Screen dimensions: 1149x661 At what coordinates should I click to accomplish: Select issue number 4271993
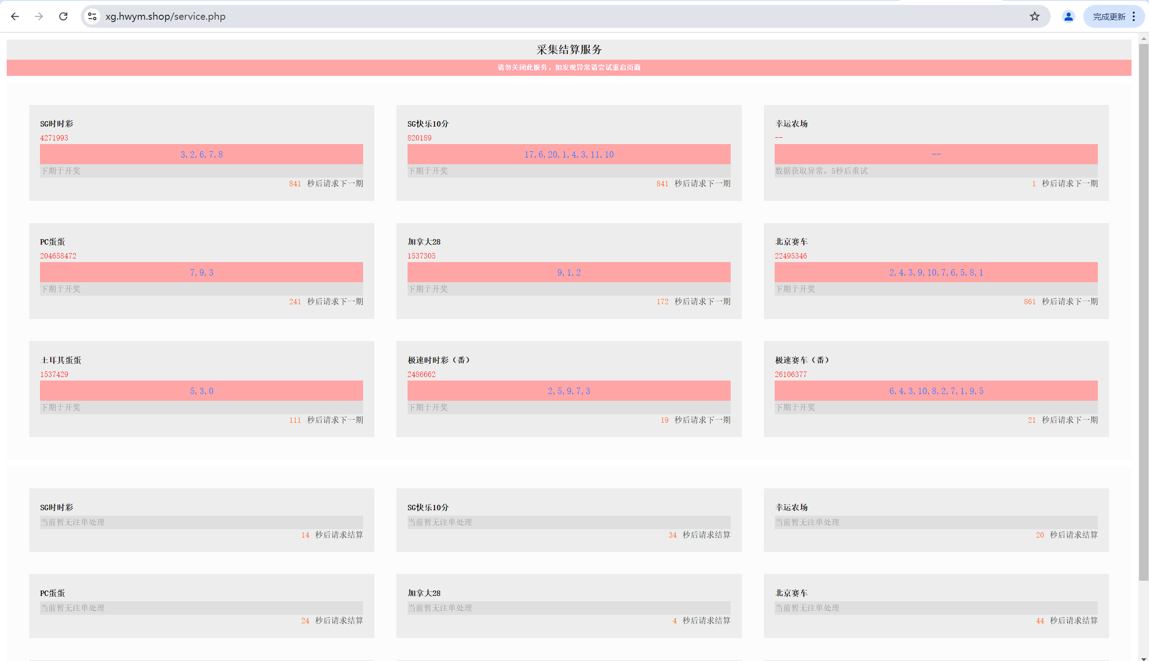[54, 138]
